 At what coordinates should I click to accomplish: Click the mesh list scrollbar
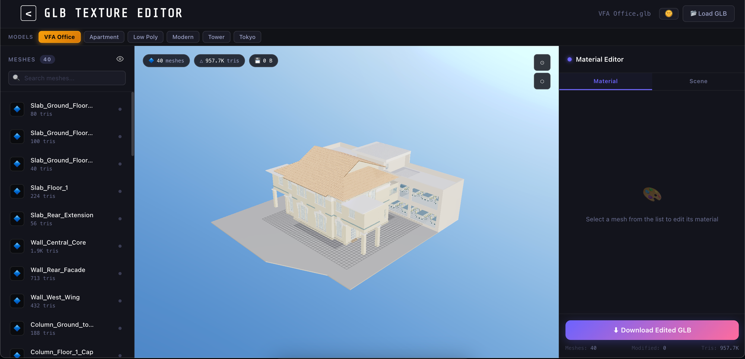point(133,124)
